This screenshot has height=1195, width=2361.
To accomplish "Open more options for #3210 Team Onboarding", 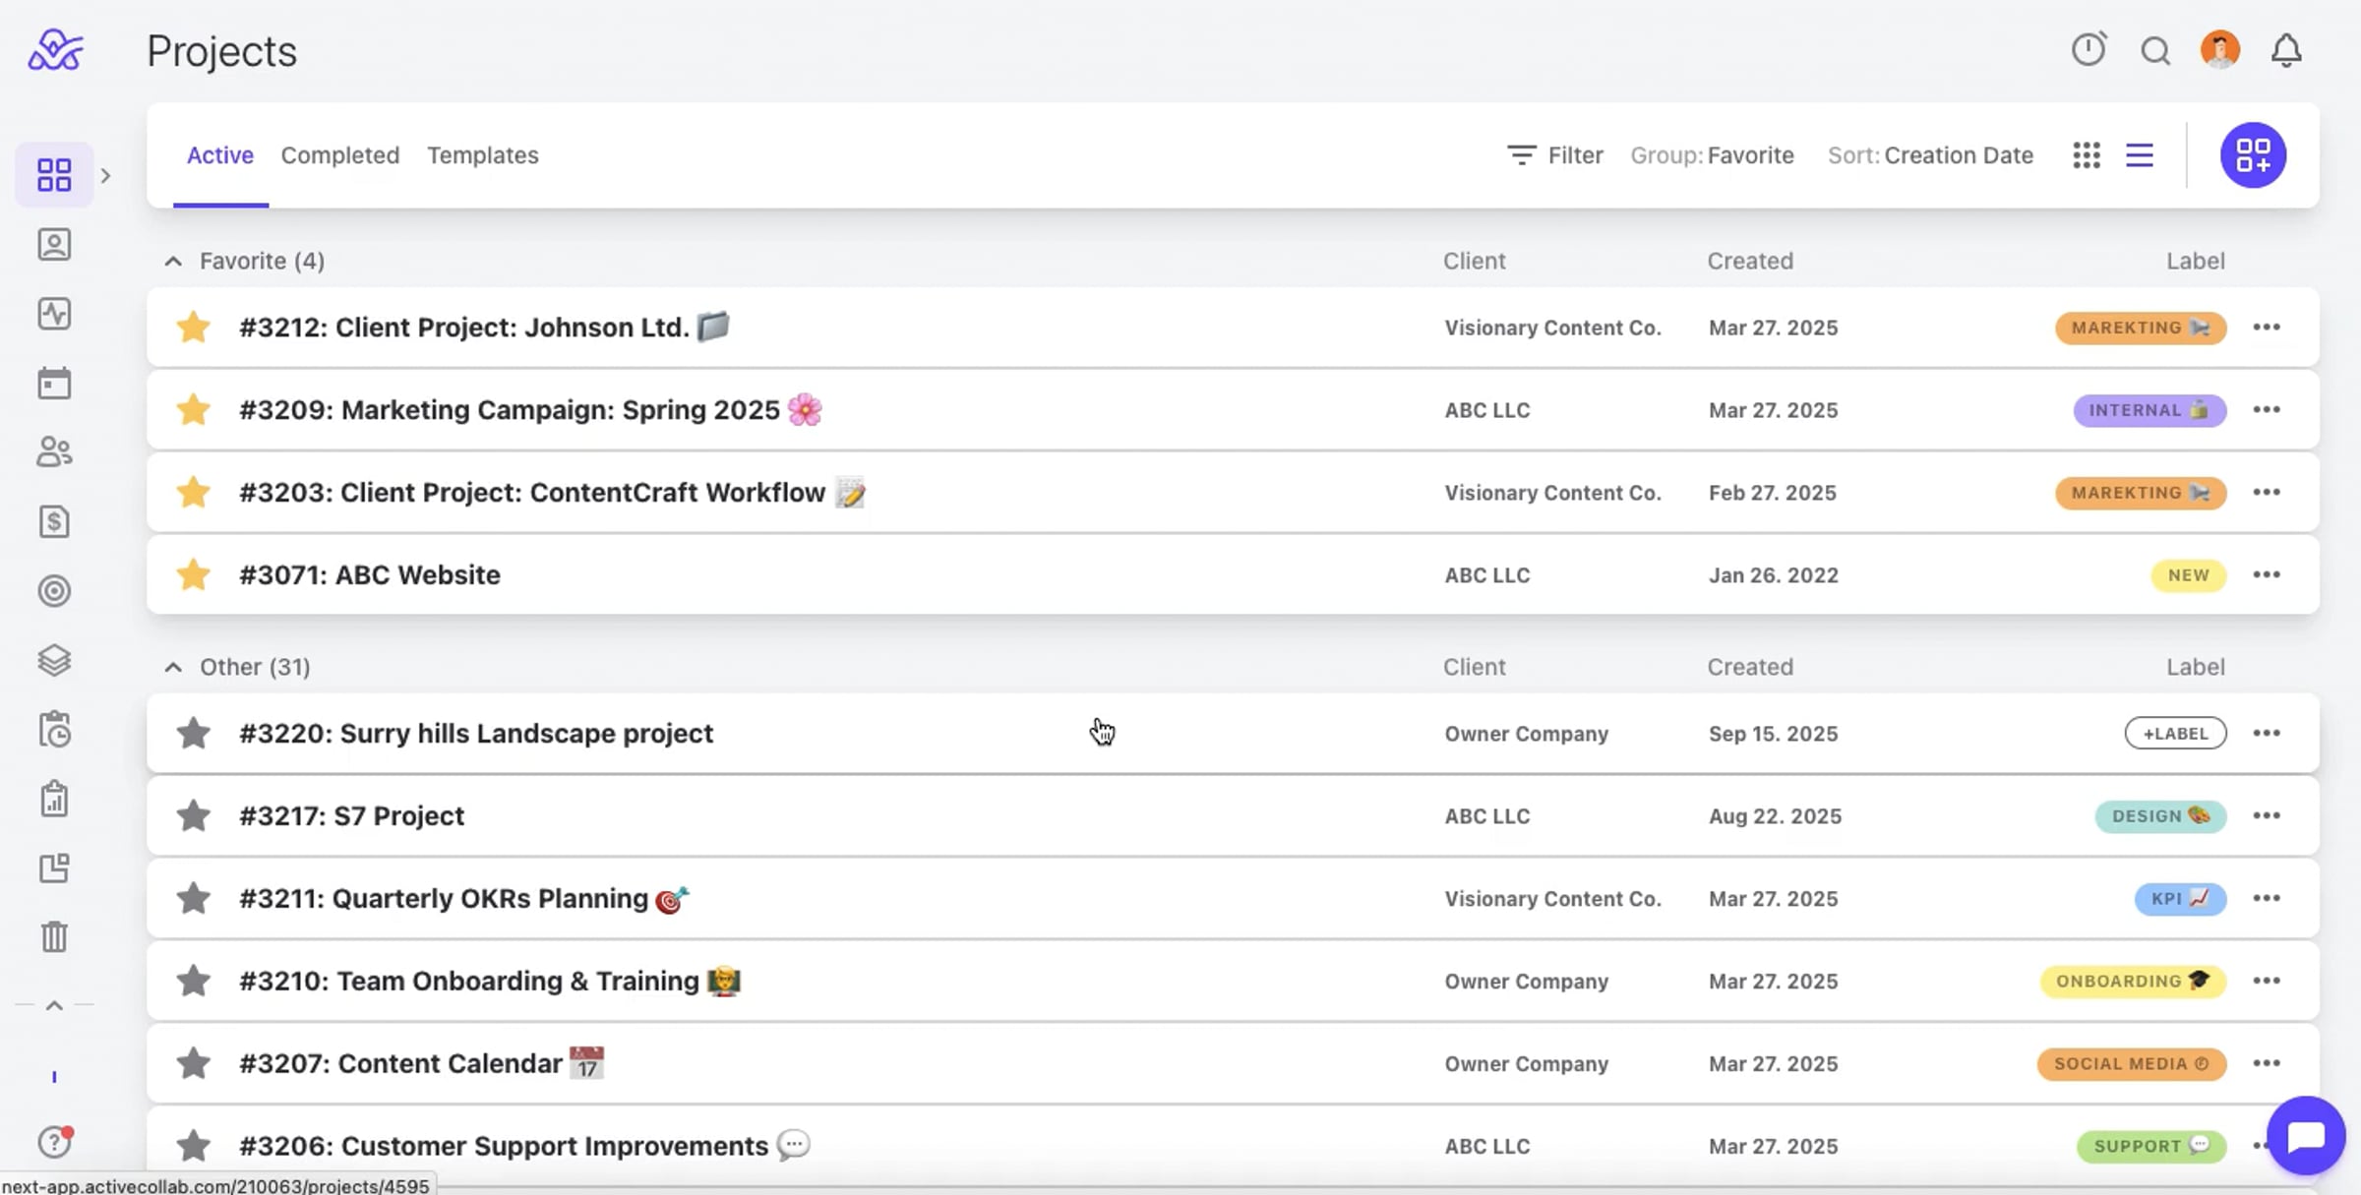I will [2267, 982].
